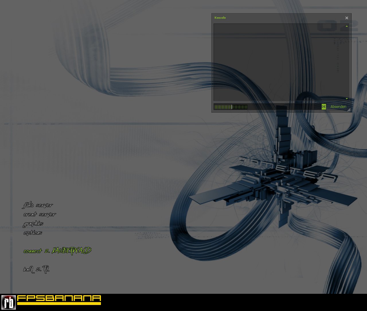This screenshot has width=367, height=311.
Task: Click the Konsole resize grip corner
Action: [349, 110]
